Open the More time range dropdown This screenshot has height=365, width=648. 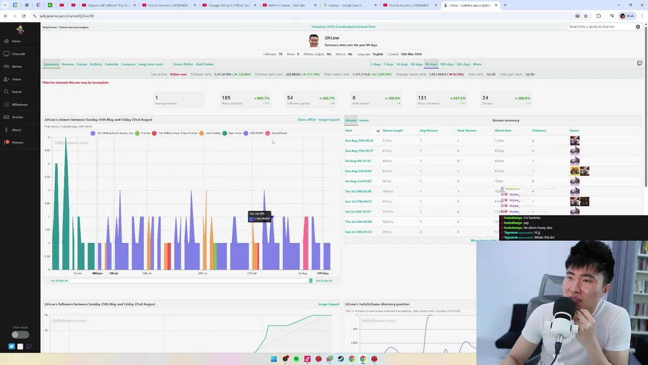click(477, 64)
